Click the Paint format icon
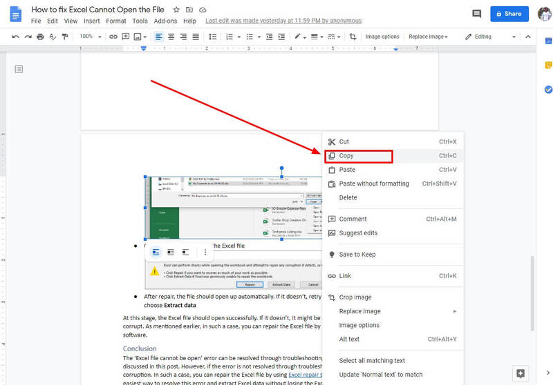Viewport: 553px width, 385px height. 65,37
